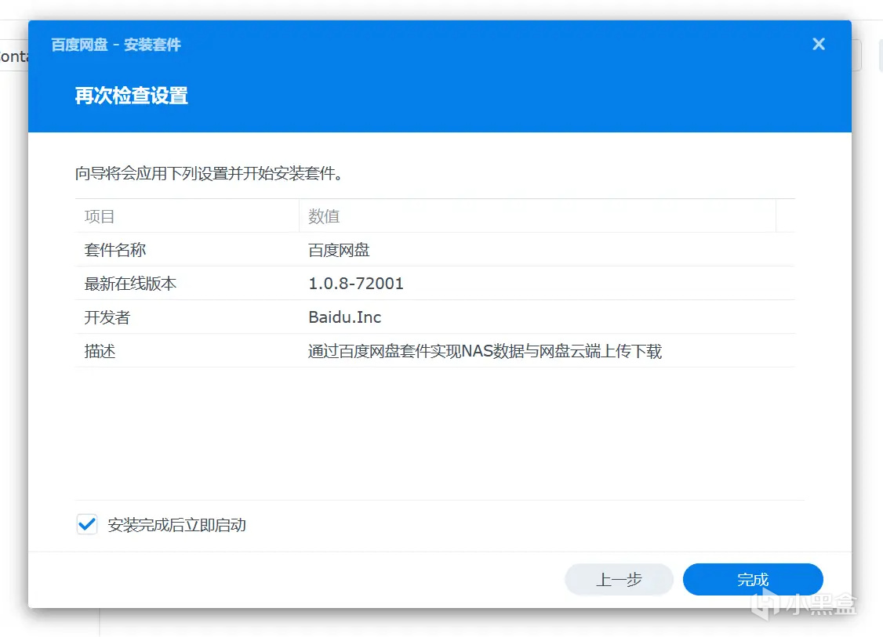Image resolution: width=883 pixels, height=637 pixels.
Task: Click the 数值 column header
Action: (537, 216)
